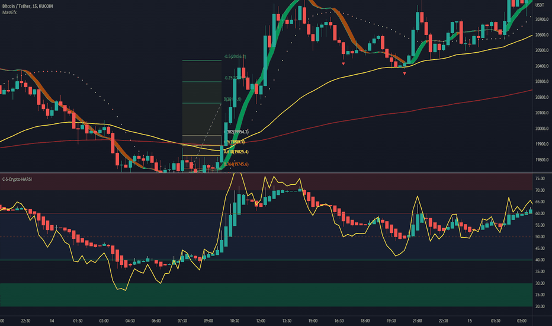This screenshot has width=552, height=326.
Task: Click the 20000.0 price axis label
Action: coord(542,129)
